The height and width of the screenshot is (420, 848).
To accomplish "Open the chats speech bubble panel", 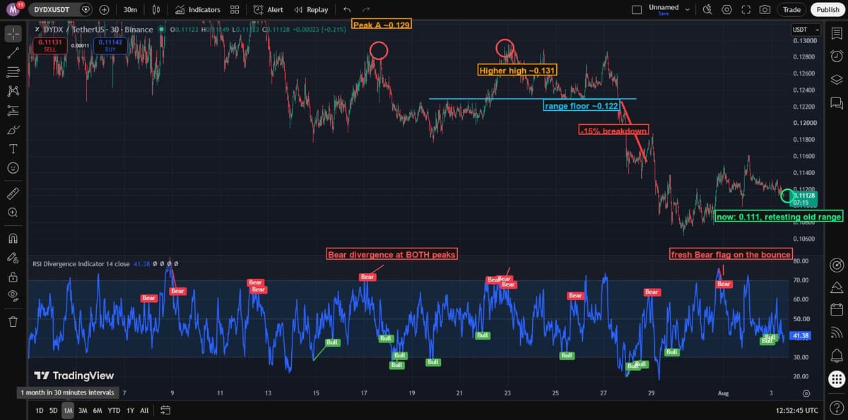I will [836, 102].
